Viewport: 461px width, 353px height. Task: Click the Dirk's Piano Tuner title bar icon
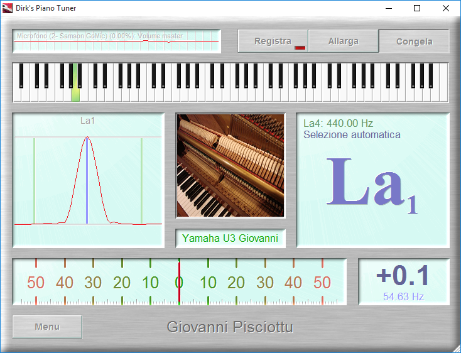[7, 8]
